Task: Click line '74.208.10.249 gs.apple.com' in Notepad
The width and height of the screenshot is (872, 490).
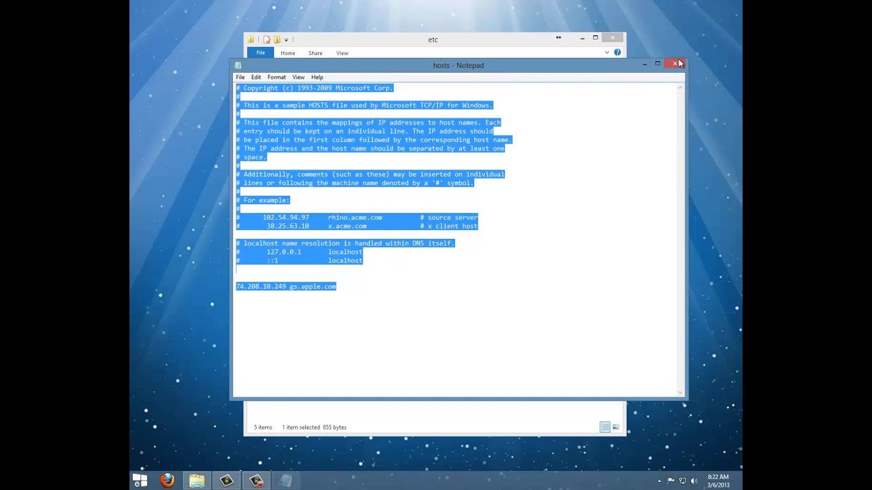Action: tap(285, 287)
